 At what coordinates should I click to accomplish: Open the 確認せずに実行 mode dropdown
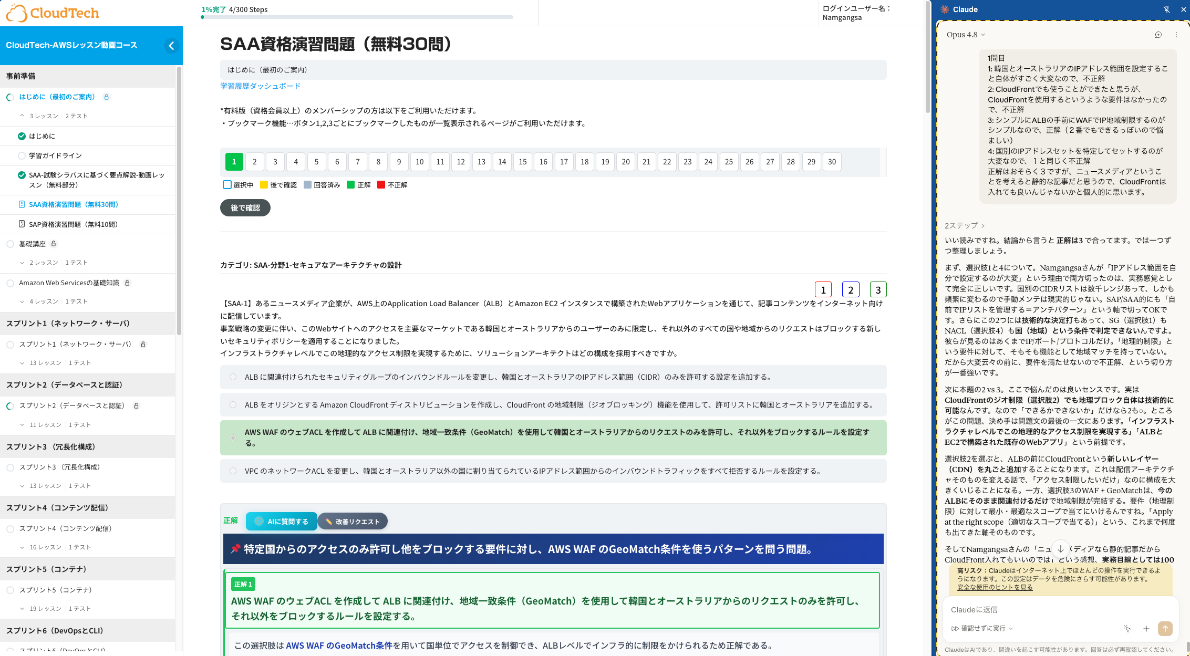(982, 629)
